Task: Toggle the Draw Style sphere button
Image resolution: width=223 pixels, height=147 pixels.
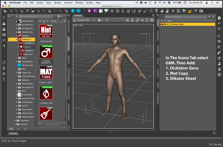Action: click(100, 20)
